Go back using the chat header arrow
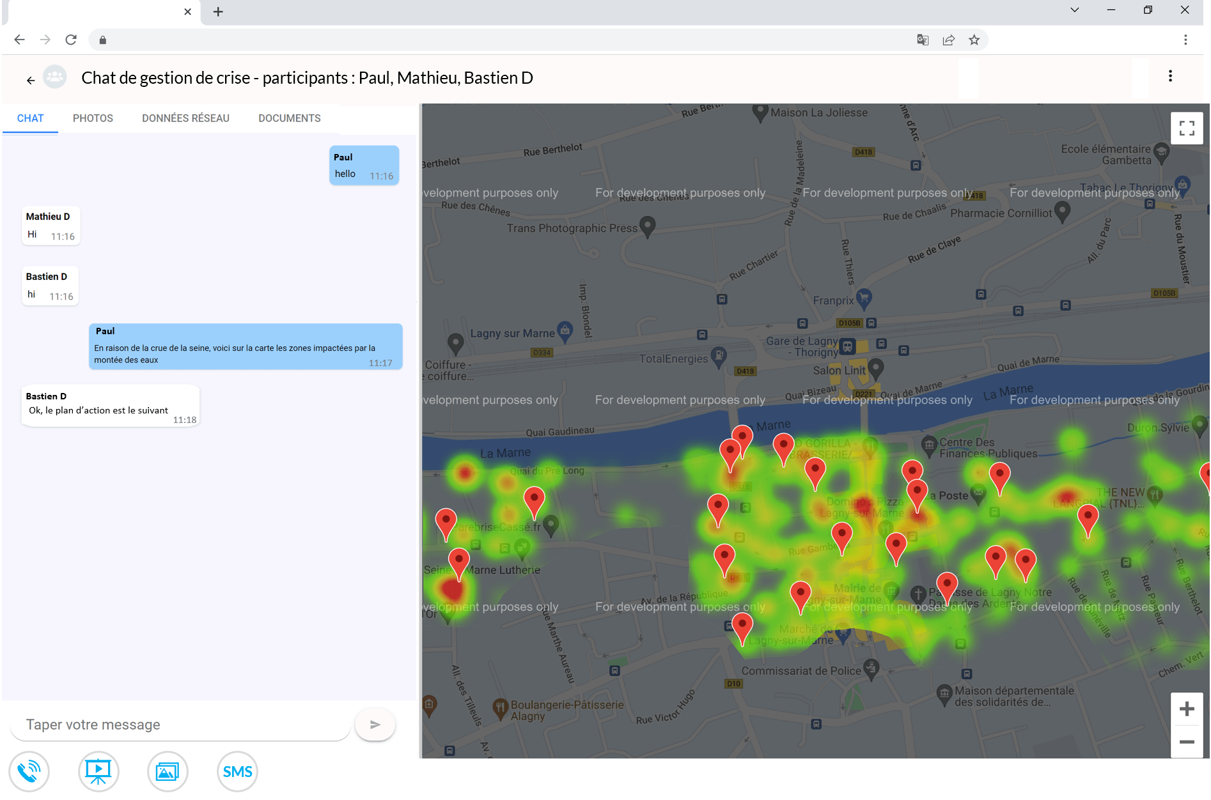Screen dimensions: 1211x800 [x=31, y=80]
